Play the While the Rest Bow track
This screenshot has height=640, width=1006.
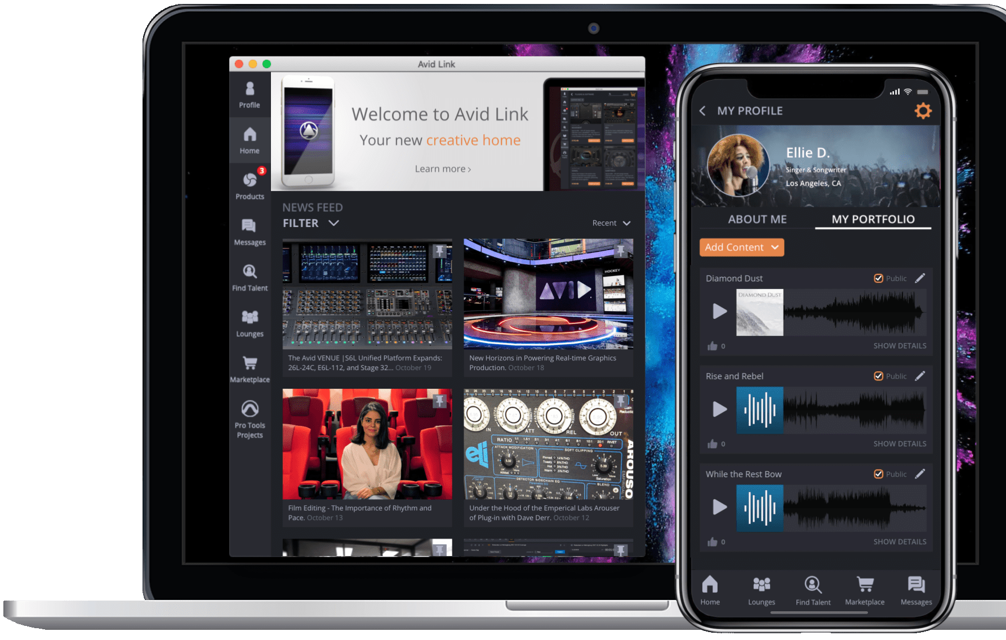coord(719,507)
